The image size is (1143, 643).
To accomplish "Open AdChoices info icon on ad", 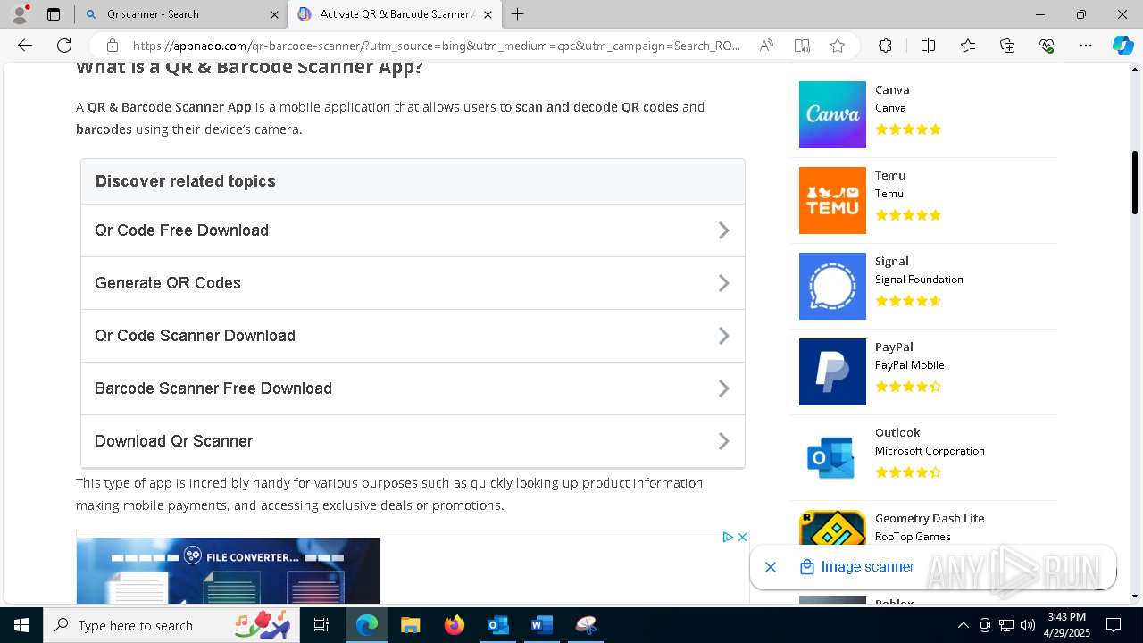I will (x=728, y=537).
